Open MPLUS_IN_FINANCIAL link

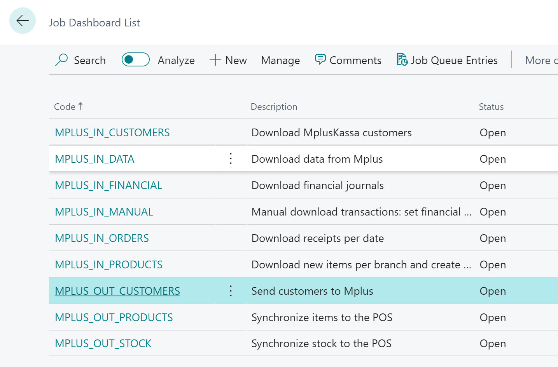pyautogui.click(x=108, y=185)
